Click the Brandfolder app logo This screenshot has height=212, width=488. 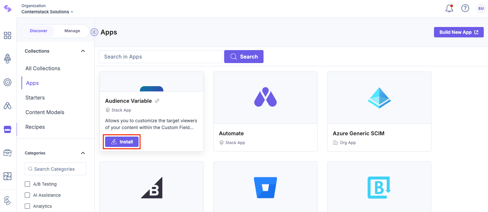tap(379, 188)
